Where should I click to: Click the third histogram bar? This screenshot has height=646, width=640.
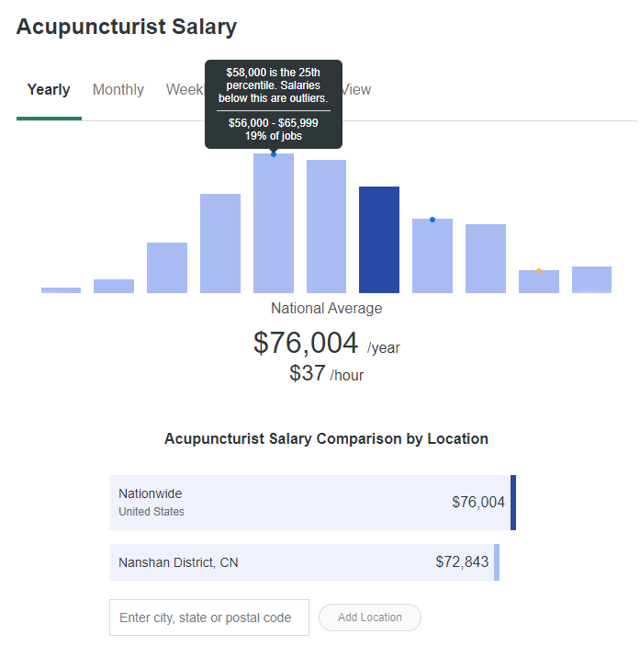167,267
